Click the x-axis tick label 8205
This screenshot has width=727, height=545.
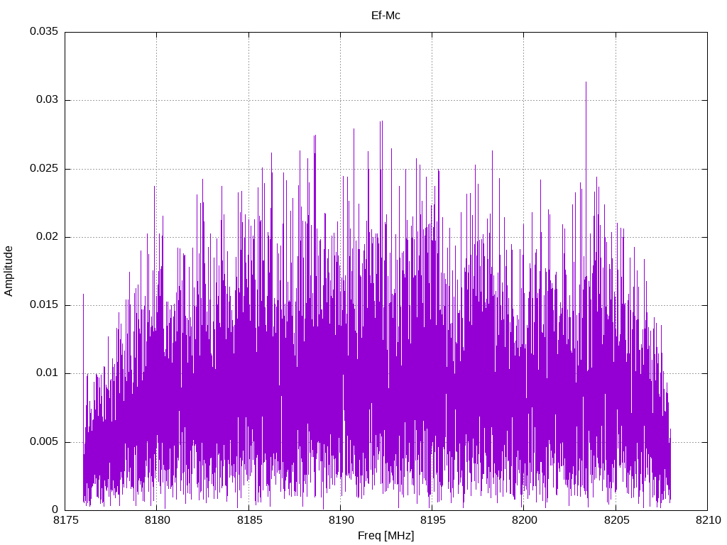click(616, 520)
